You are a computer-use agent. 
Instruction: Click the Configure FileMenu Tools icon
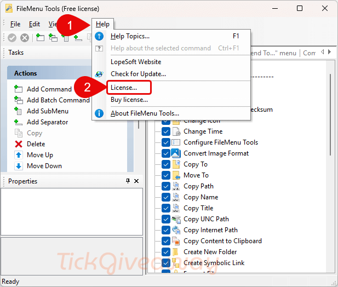[x=176, y=142]
